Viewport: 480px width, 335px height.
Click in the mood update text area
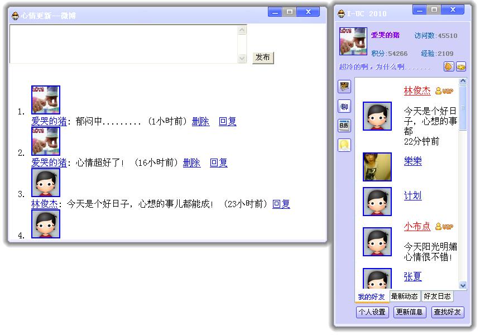(x=124, y=44)
